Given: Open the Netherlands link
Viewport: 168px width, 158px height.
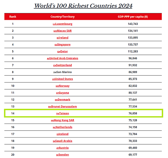Looking at the screenshot, I should (64, 127).
